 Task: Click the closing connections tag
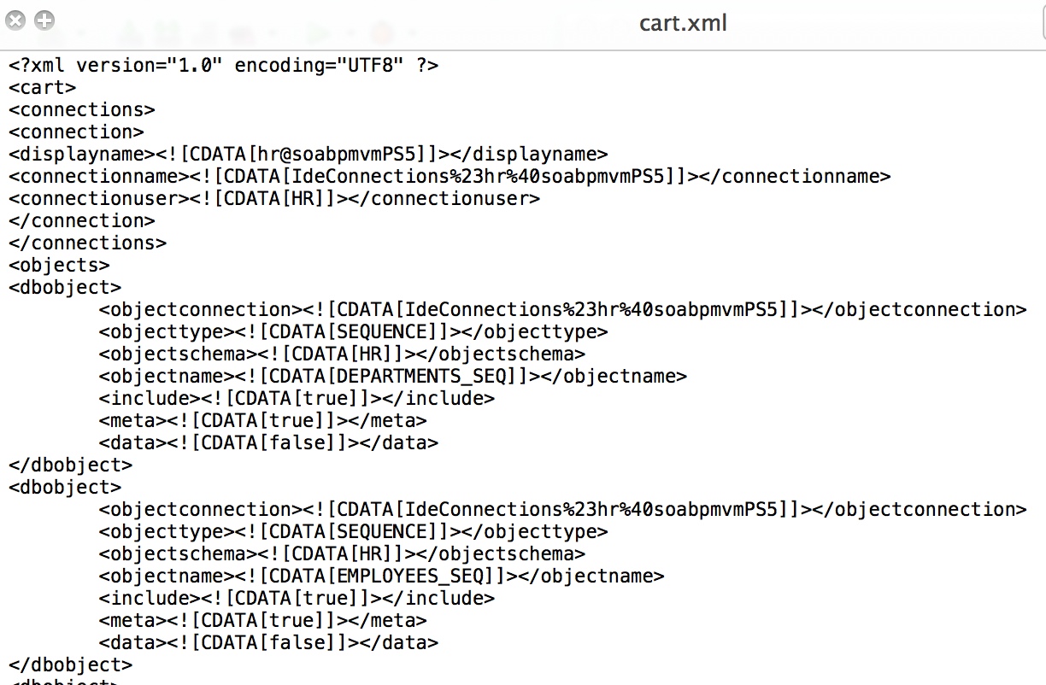pyautogui.click(x=88, y=243)
